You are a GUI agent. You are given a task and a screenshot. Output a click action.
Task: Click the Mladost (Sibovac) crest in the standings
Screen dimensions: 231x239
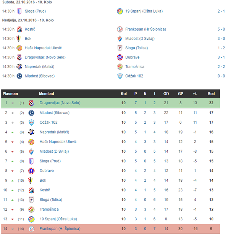click(x=31, y=113)
